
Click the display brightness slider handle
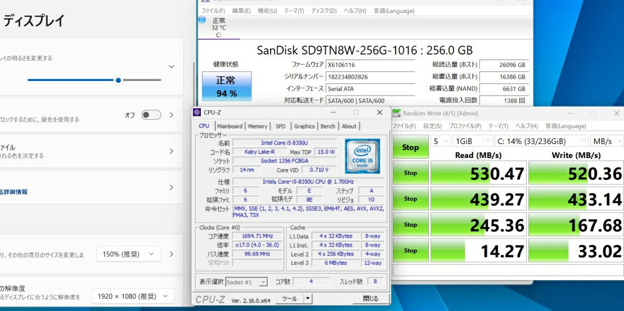118,80
